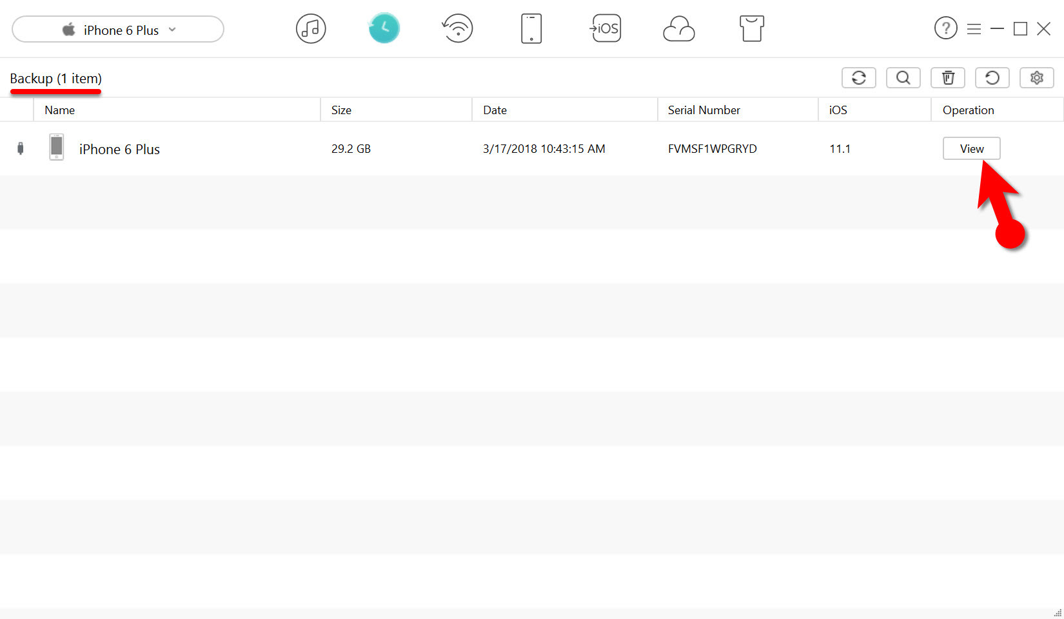Delete the selected backup with trash icon

948,78
